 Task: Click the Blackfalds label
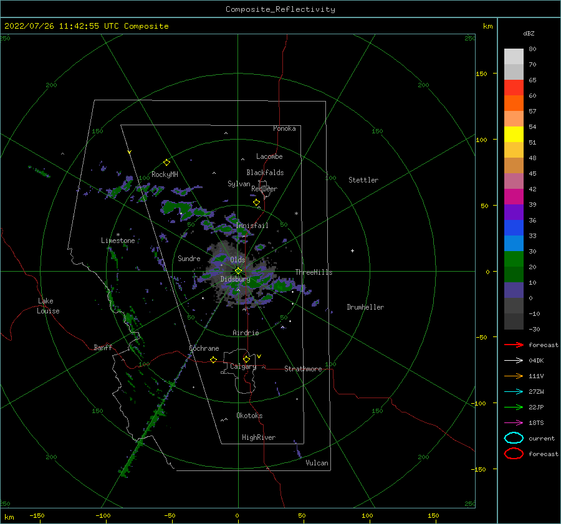click(265, 173)
